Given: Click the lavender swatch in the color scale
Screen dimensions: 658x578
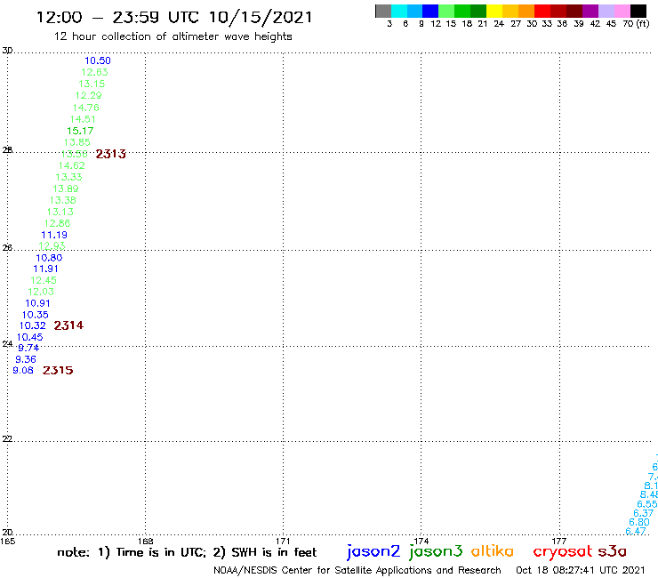Looking at the screenshot, I should pyautogui.click(x=606, y=11).
